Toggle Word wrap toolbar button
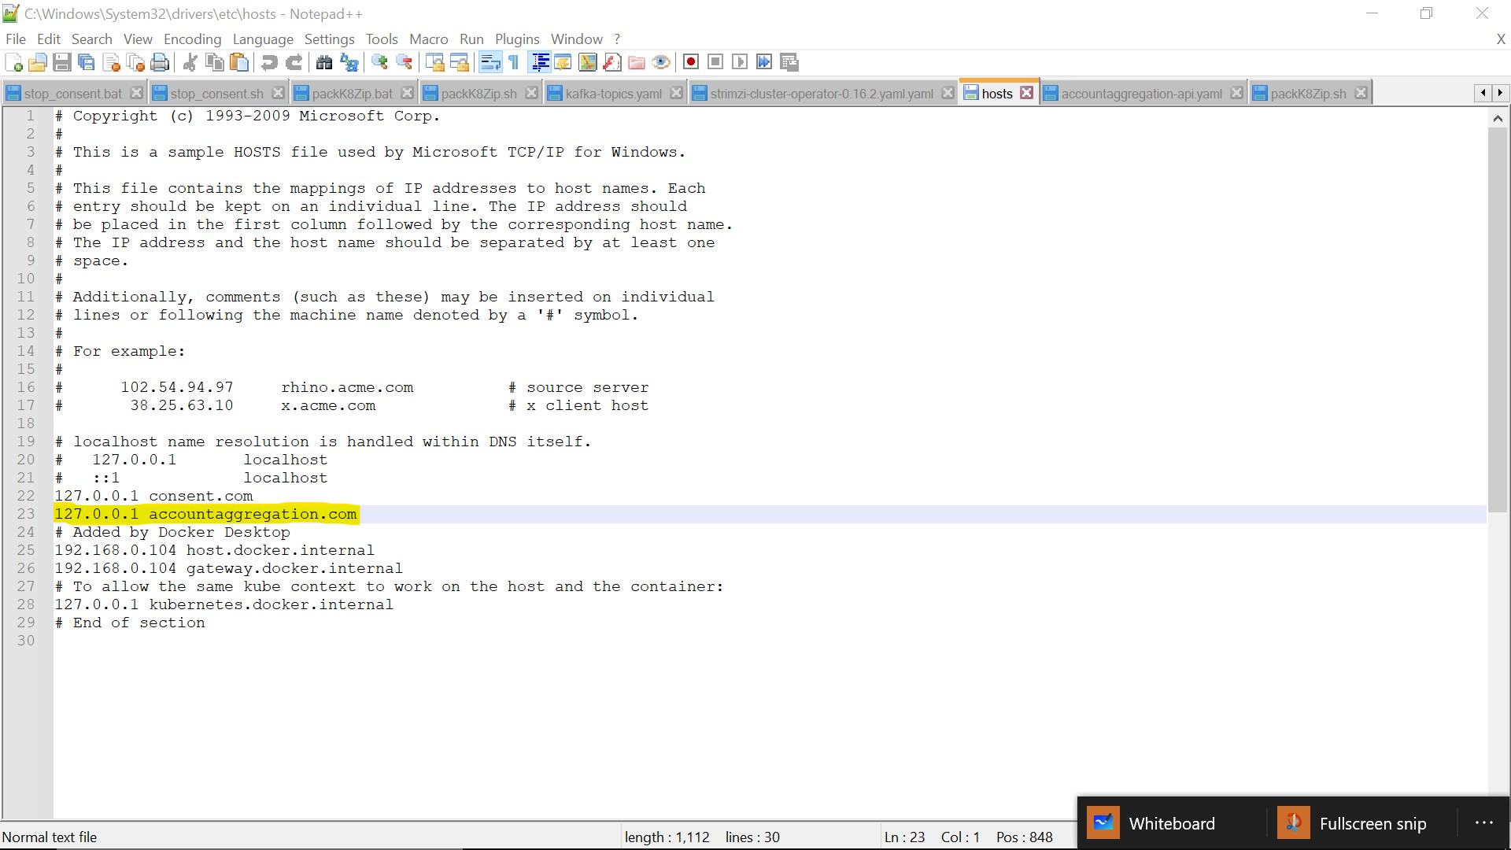Image resolution: width=1511 pixels, height=850 pixels. click(490, 62)
